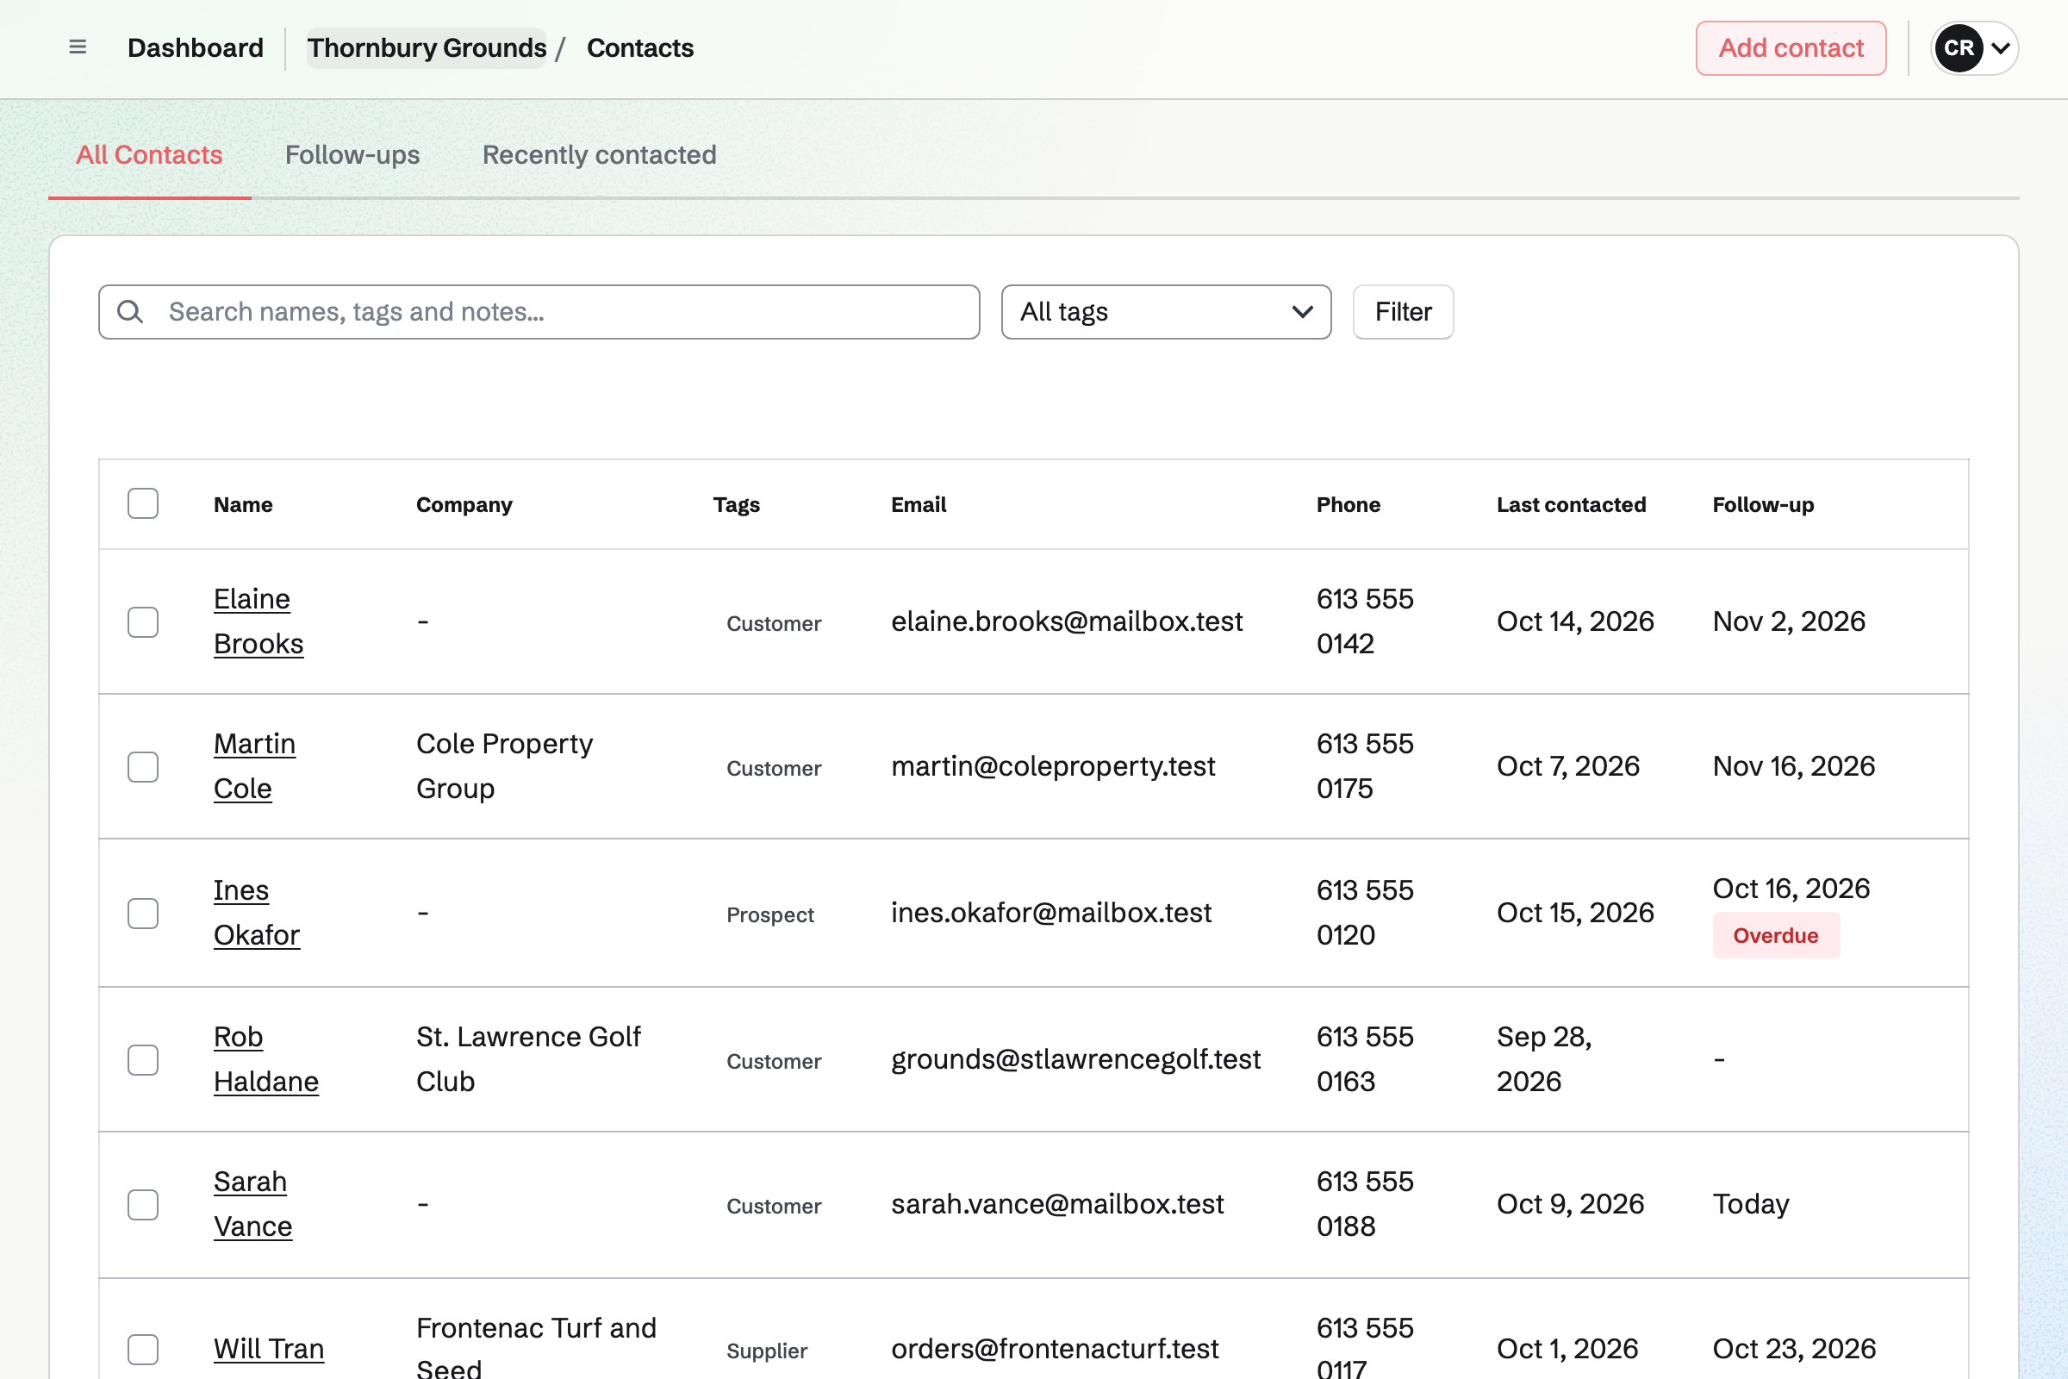Open Martin Cole contact link

254,766
